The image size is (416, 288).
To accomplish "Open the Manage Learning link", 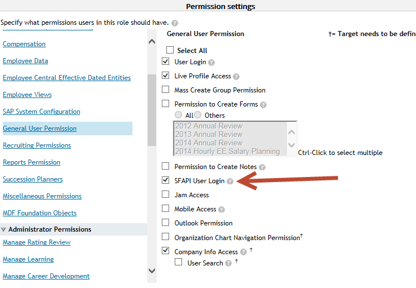I will (28, 259).
